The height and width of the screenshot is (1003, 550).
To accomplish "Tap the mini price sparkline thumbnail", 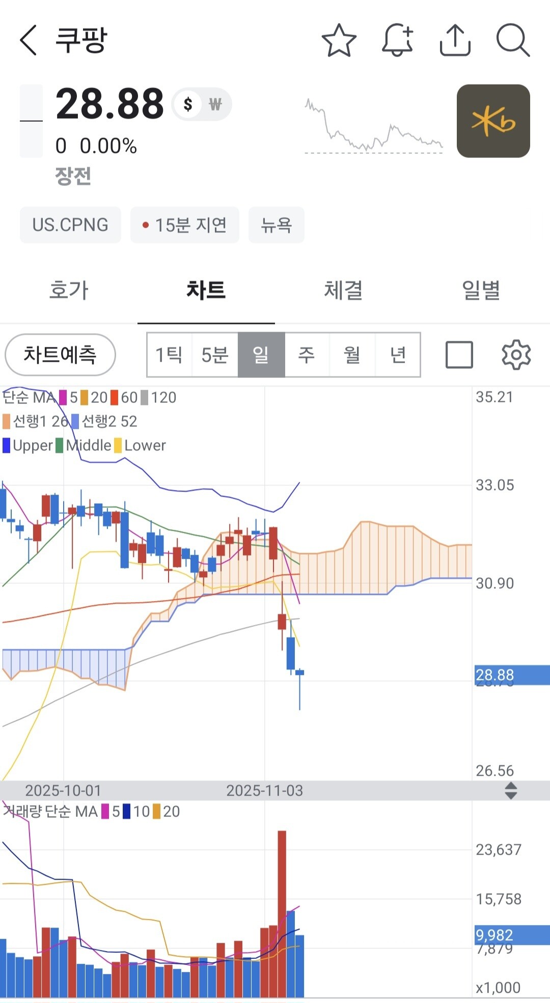I will (374, 126).
